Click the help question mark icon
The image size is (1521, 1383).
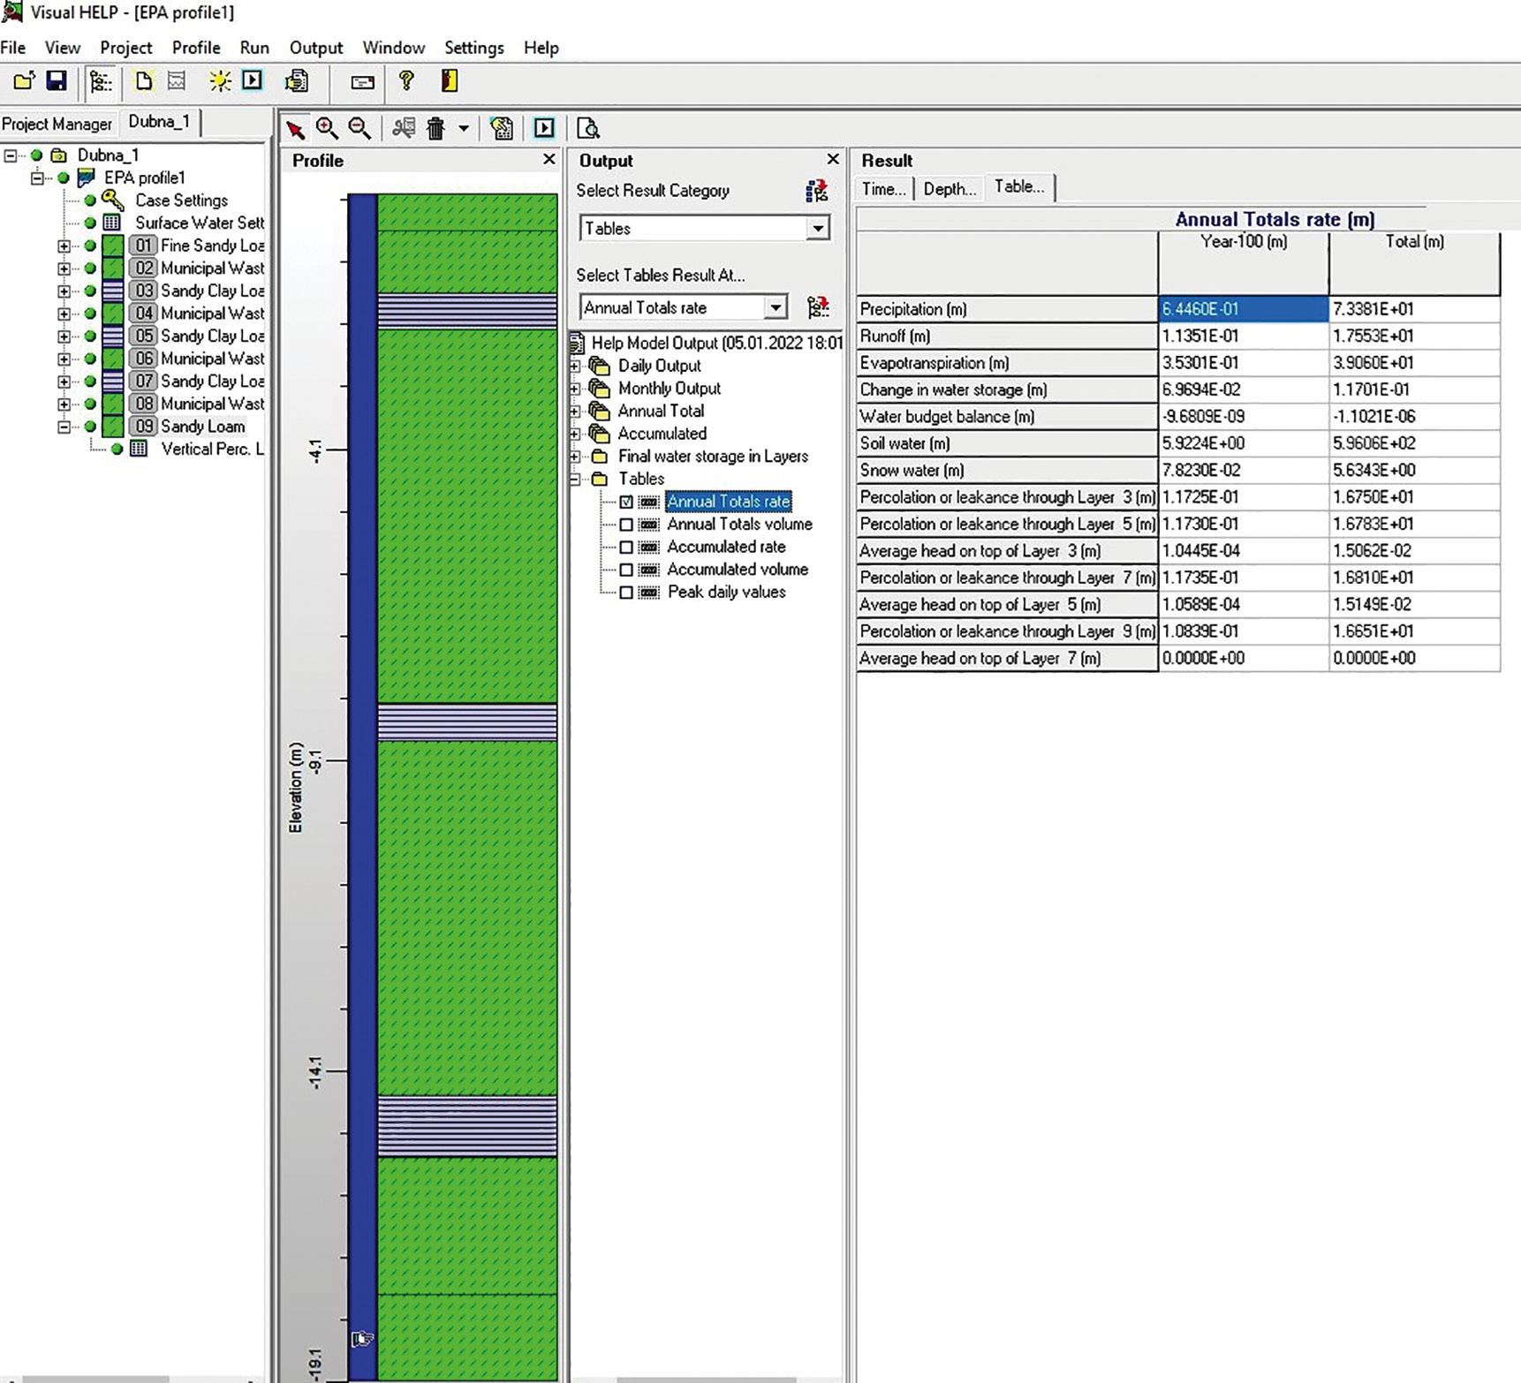(x=406, y=81)
